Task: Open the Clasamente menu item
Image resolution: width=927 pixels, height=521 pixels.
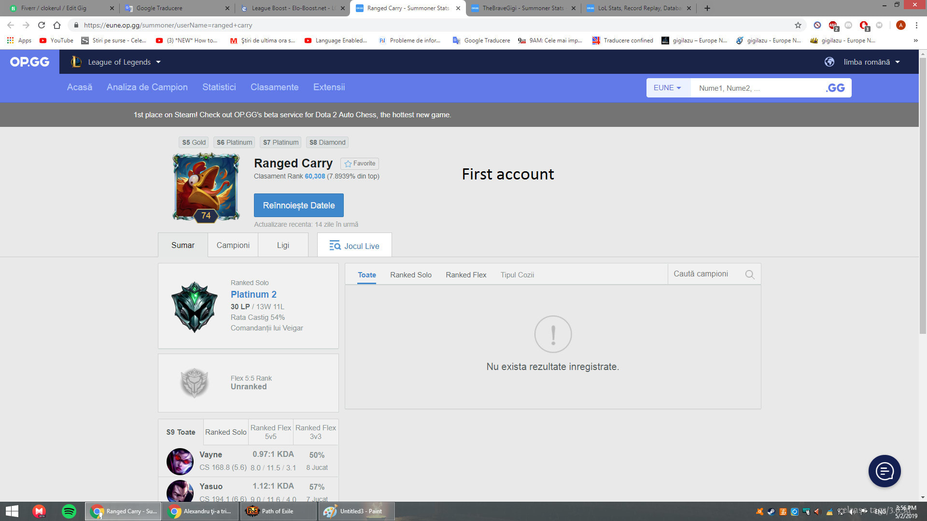Action: click(x=274, y=87)
